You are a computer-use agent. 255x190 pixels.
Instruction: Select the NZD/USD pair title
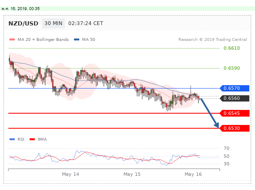pyautogui.click(x=23, y=23)
